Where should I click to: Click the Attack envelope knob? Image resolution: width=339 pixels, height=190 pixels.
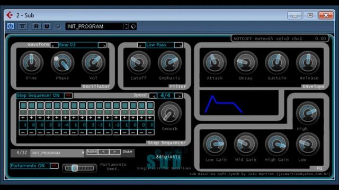tap(215, 63)
